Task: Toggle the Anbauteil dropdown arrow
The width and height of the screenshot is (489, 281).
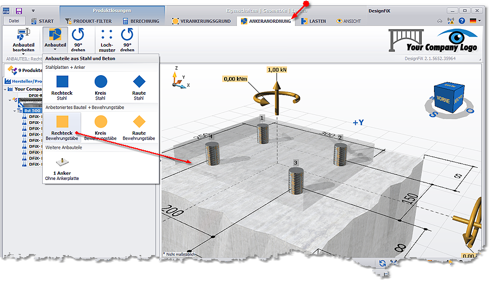Action: 55,49
